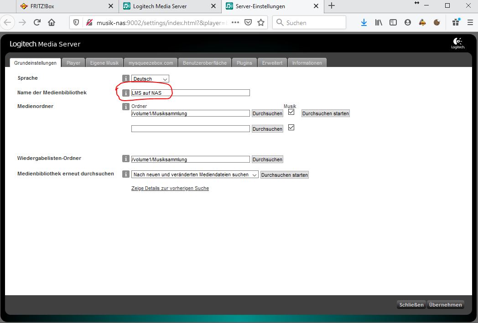
Task: Open page actions three-dot menu
Action: point(235,22)
